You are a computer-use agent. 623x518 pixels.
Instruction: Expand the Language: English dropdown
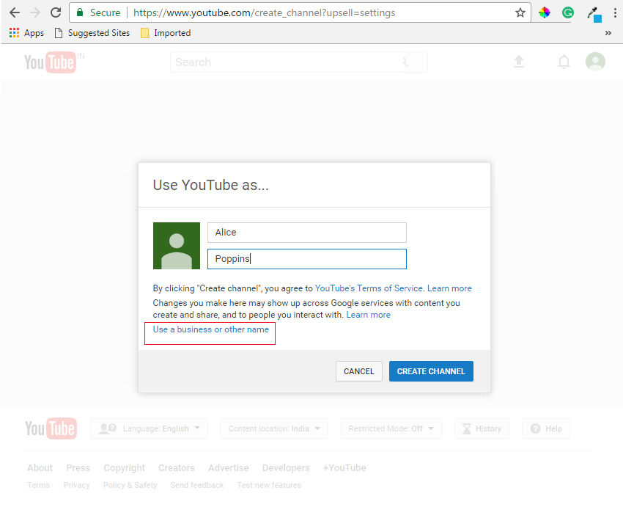(x=149, y=428)
